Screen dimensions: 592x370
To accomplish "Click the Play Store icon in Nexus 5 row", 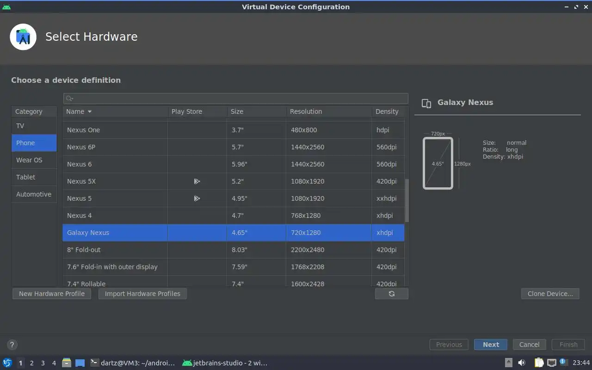I will tap(197, 198).
